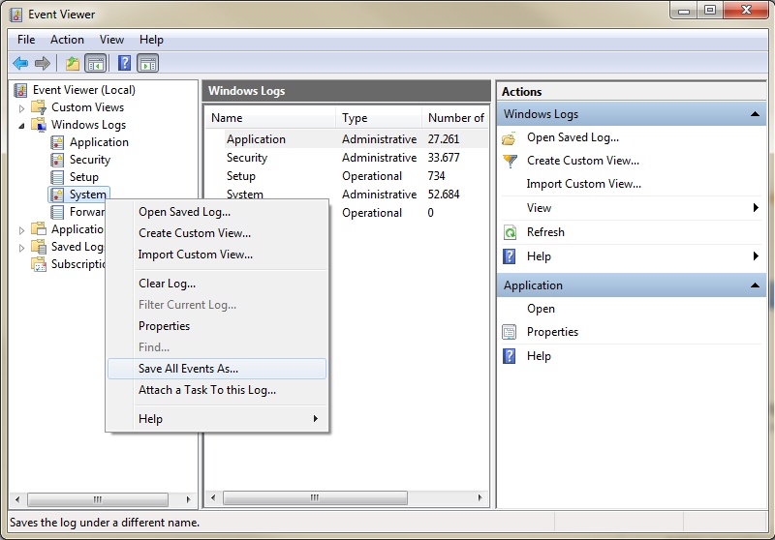775x540 pixels.
Task: Click left scroll arrow of list pane
Action: pos(213,497)
